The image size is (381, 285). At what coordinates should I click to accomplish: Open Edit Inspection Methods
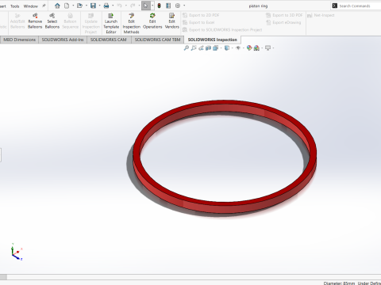point(132,23)
